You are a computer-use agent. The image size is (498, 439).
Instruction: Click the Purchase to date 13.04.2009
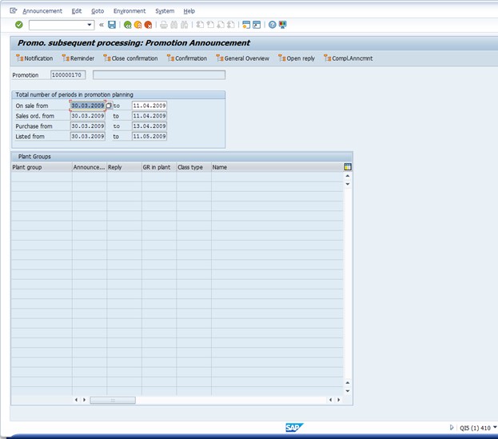[x=149, y=126]
